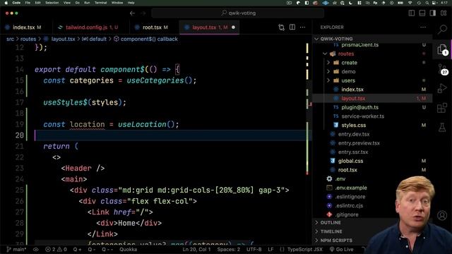Open the File menu
452x254 pixels.
pos(28,3)
